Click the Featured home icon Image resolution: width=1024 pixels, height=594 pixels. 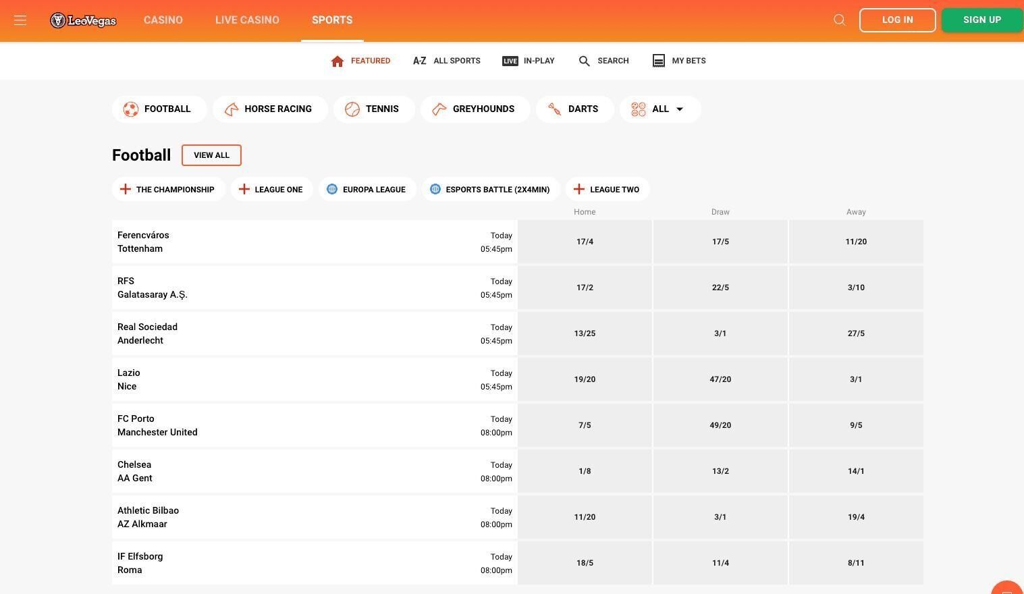pyautogui.click(x=338, y=61)
